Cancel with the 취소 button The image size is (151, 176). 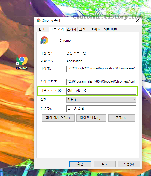[105, 164]
